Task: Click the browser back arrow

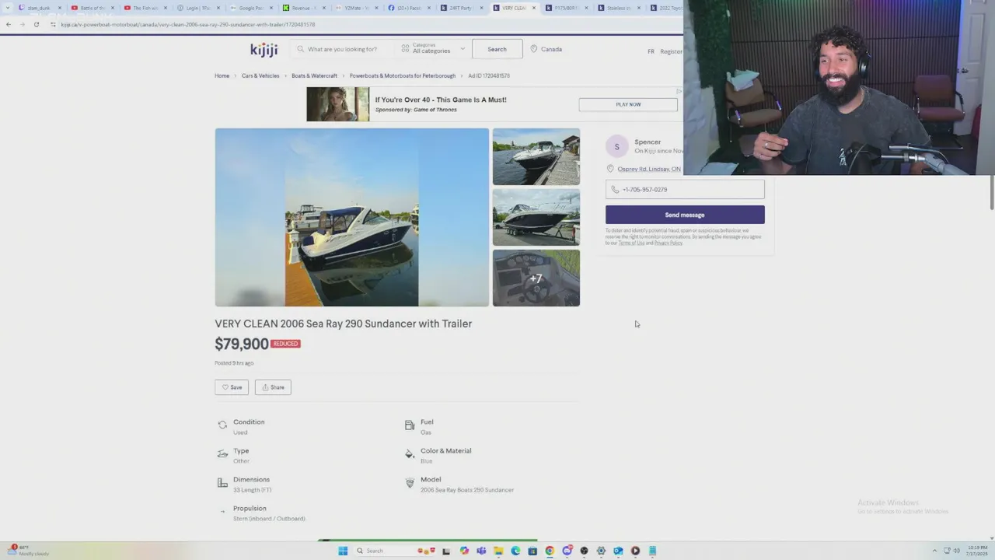Action: [9, 24]
